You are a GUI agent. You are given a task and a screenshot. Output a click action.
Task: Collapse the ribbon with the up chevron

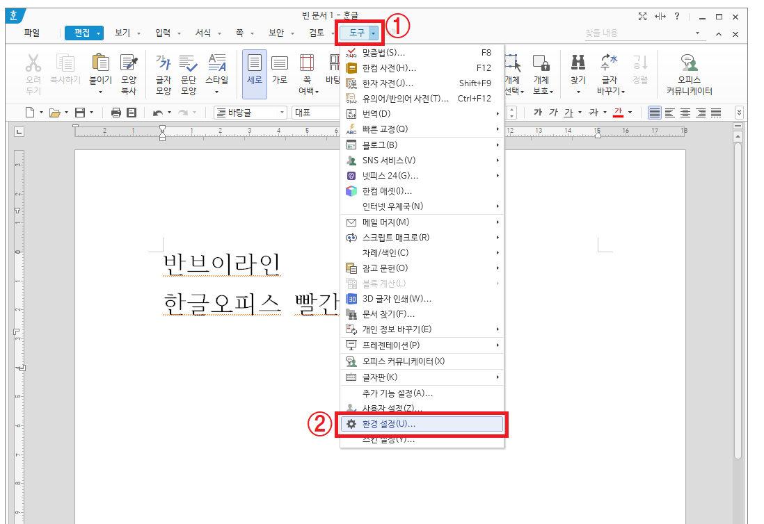coord(719,34)
